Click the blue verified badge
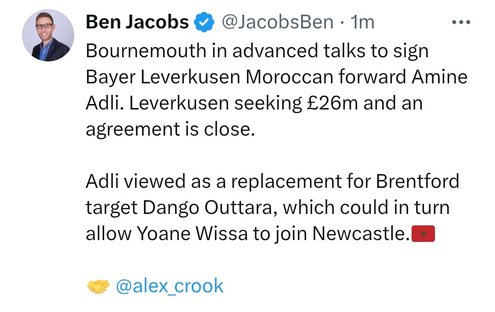This screenshot has width=495, height=312. [204, 22]
